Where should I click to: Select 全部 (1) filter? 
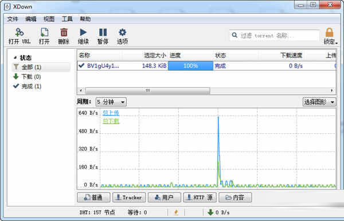[41, 67]
